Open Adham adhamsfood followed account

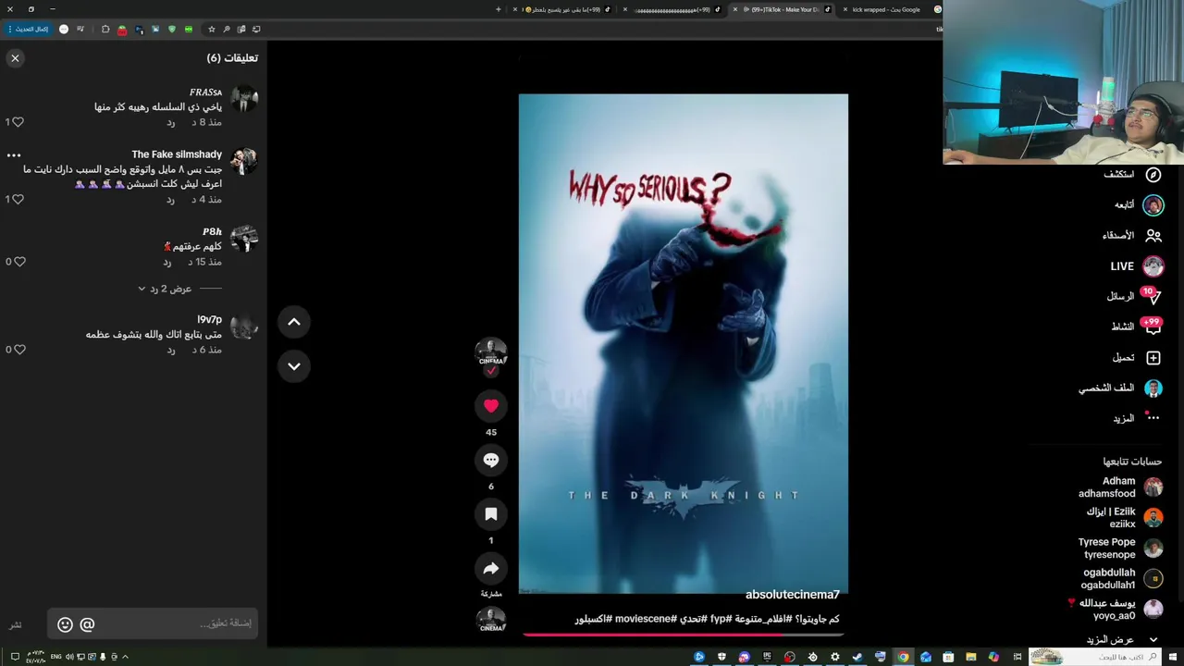(x=1119, y=487)
